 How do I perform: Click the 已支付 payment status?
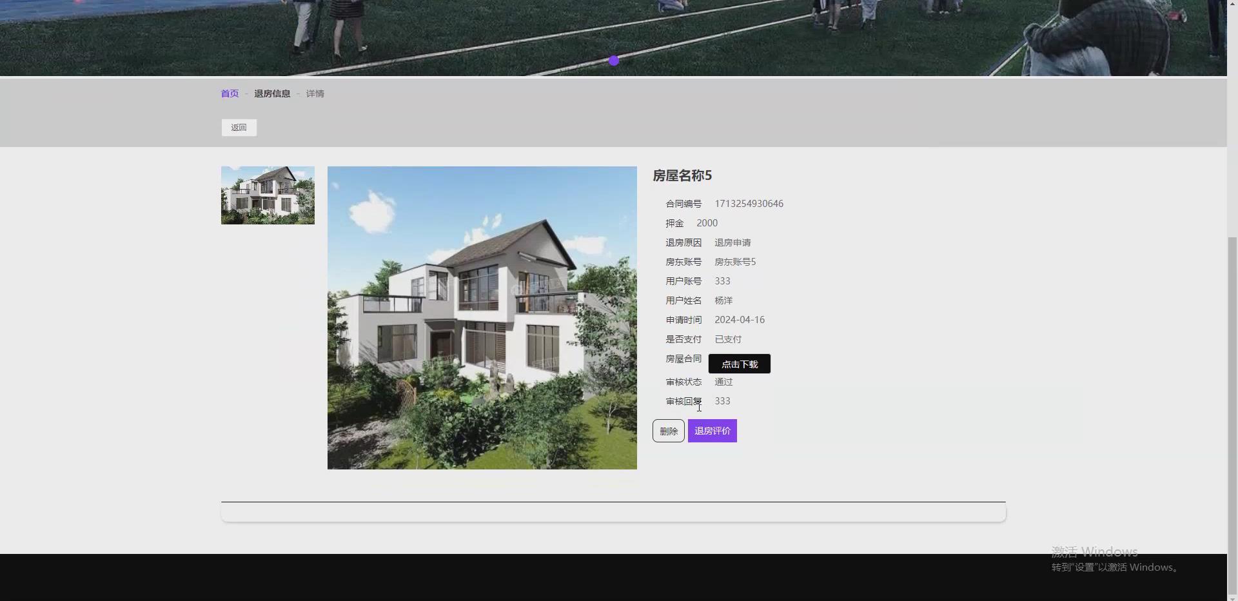point(728,339)
